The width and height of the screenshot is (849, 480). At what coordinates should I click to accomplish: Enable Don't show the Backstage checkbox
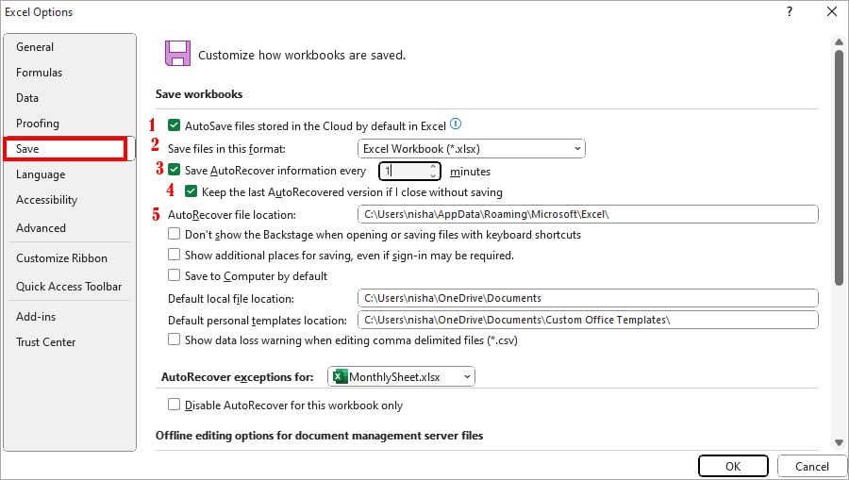coord(174,234)
